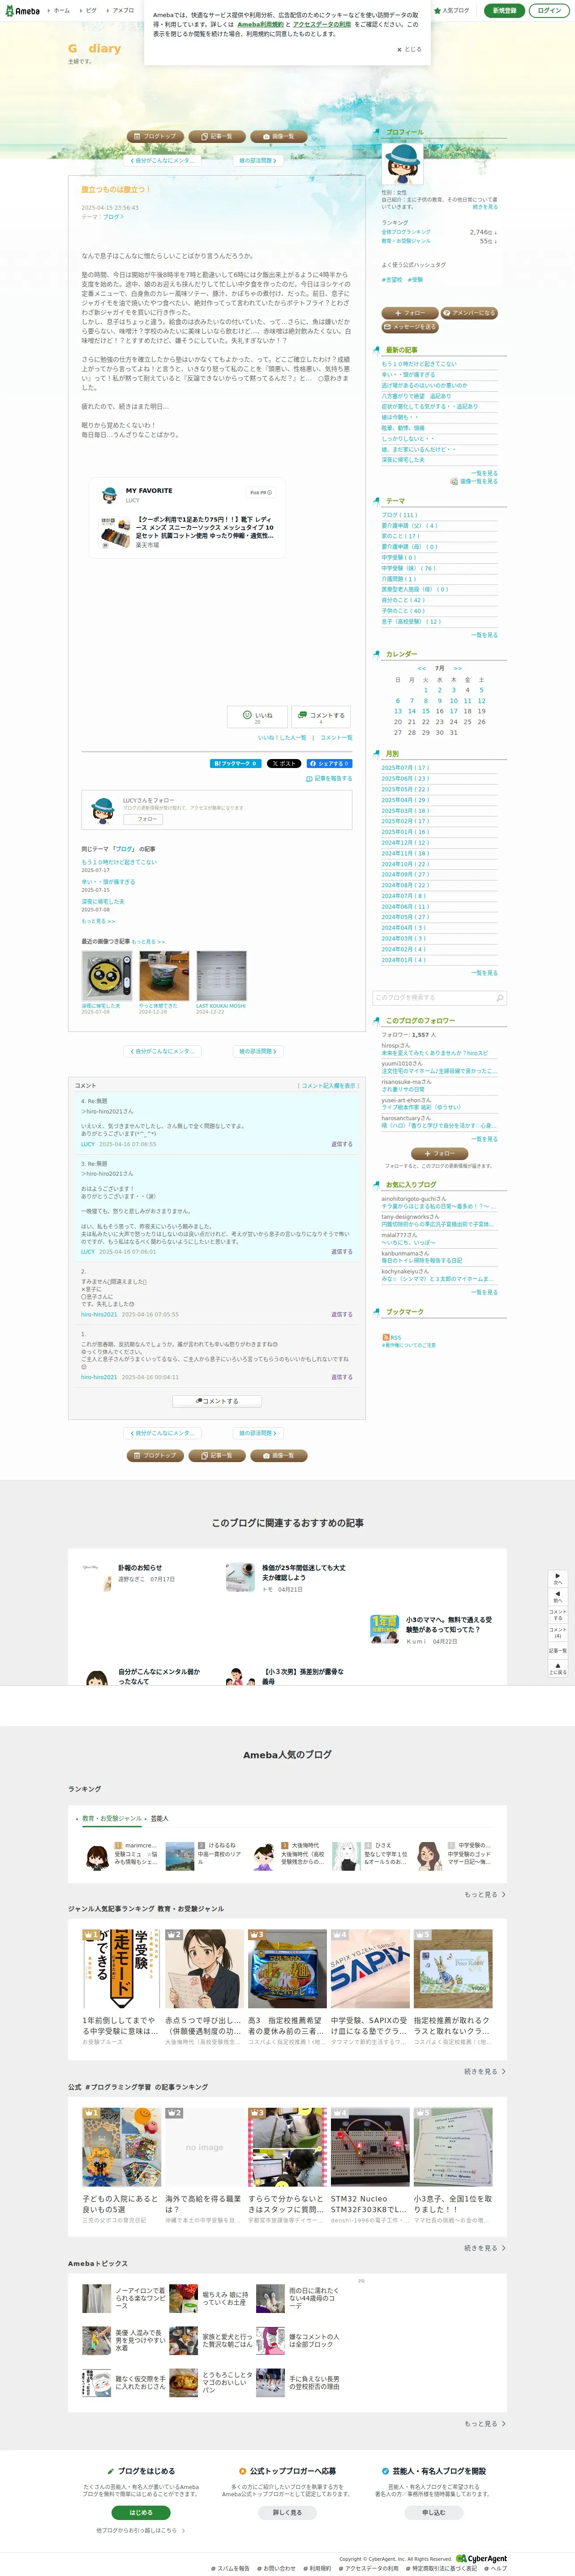Go to next month in calendar
The width and height of the screenshot is (575, 2576).
(x=457, y=668)
